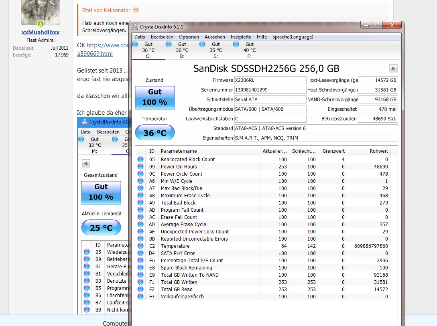Click NAND-Schreibvorgänge value 93168 GB

[378, 99]
